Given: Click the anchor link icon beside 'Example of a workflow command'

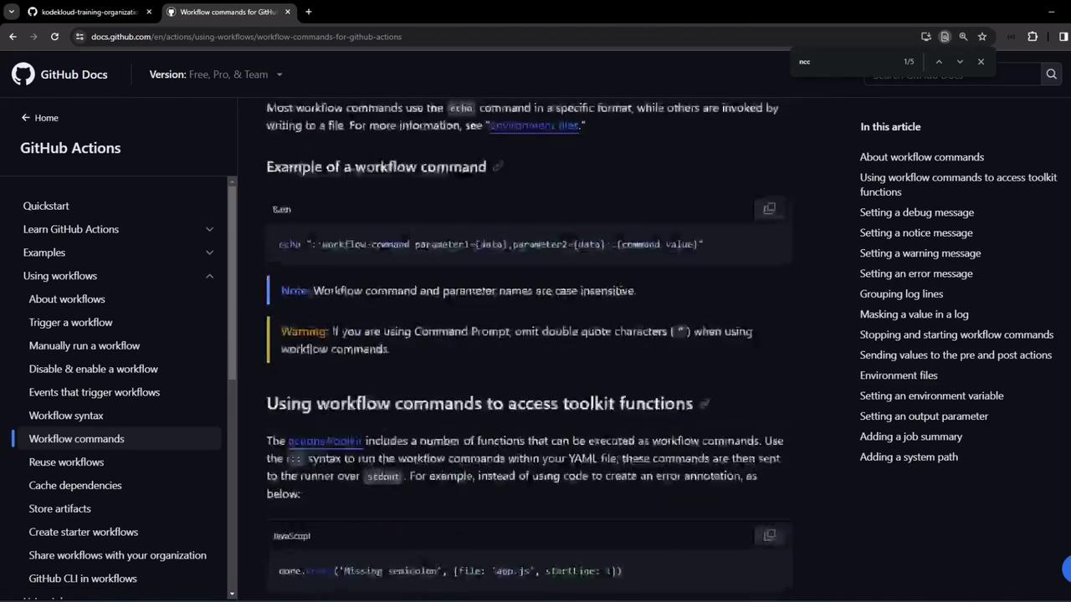Looking at the screenshot, I should pyautogui.click(x=497, y=167).
